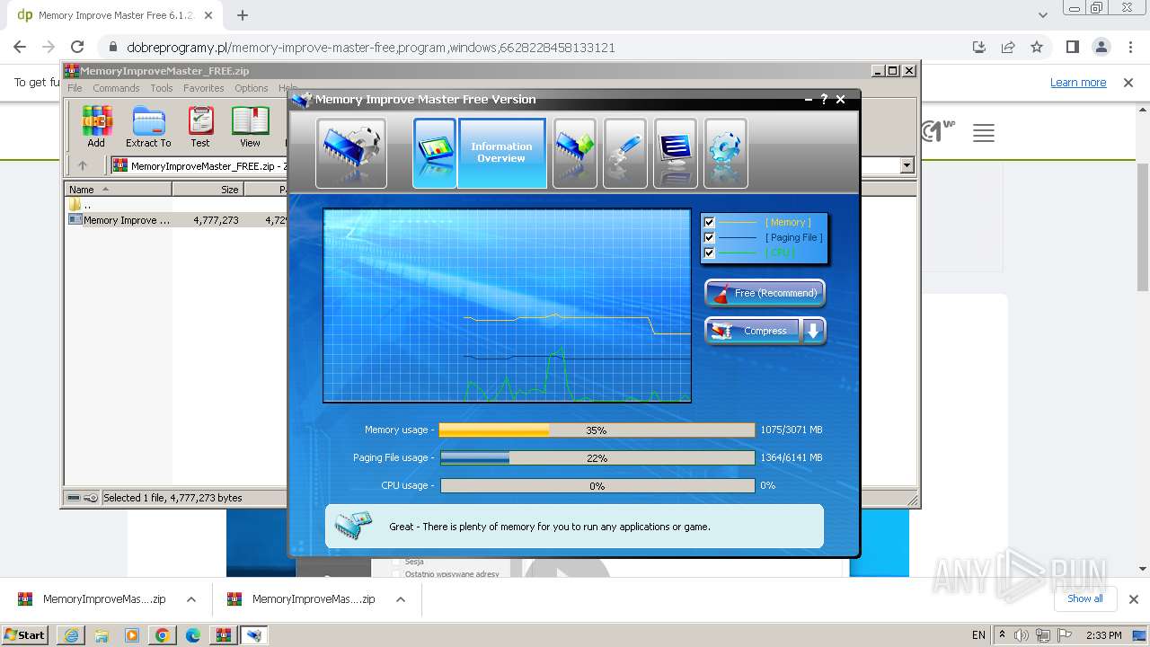Bookmark this page with the star icon
The image size is (1150, 647).
1037,48
